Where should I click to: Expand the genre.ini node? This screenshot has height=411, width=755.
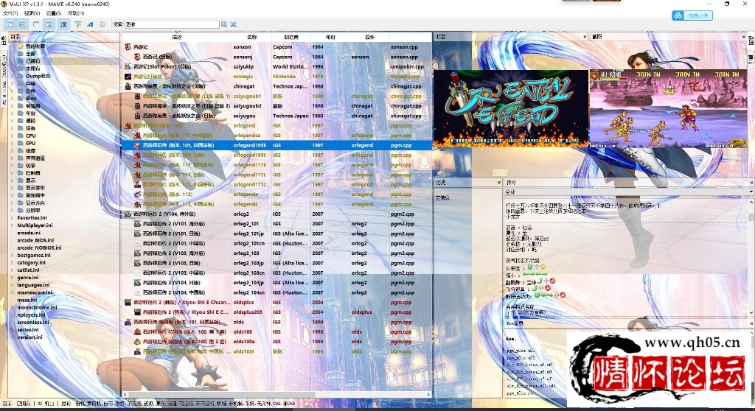click(x=13, y=277)
